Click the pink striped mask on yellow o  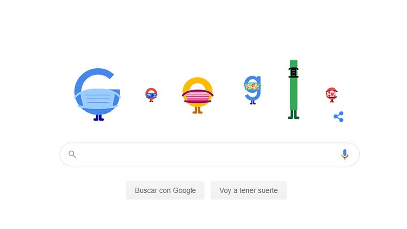197,96
